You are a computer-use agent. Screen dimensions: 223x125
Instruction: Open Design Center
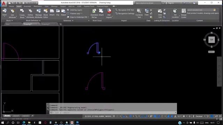point(184,14)
